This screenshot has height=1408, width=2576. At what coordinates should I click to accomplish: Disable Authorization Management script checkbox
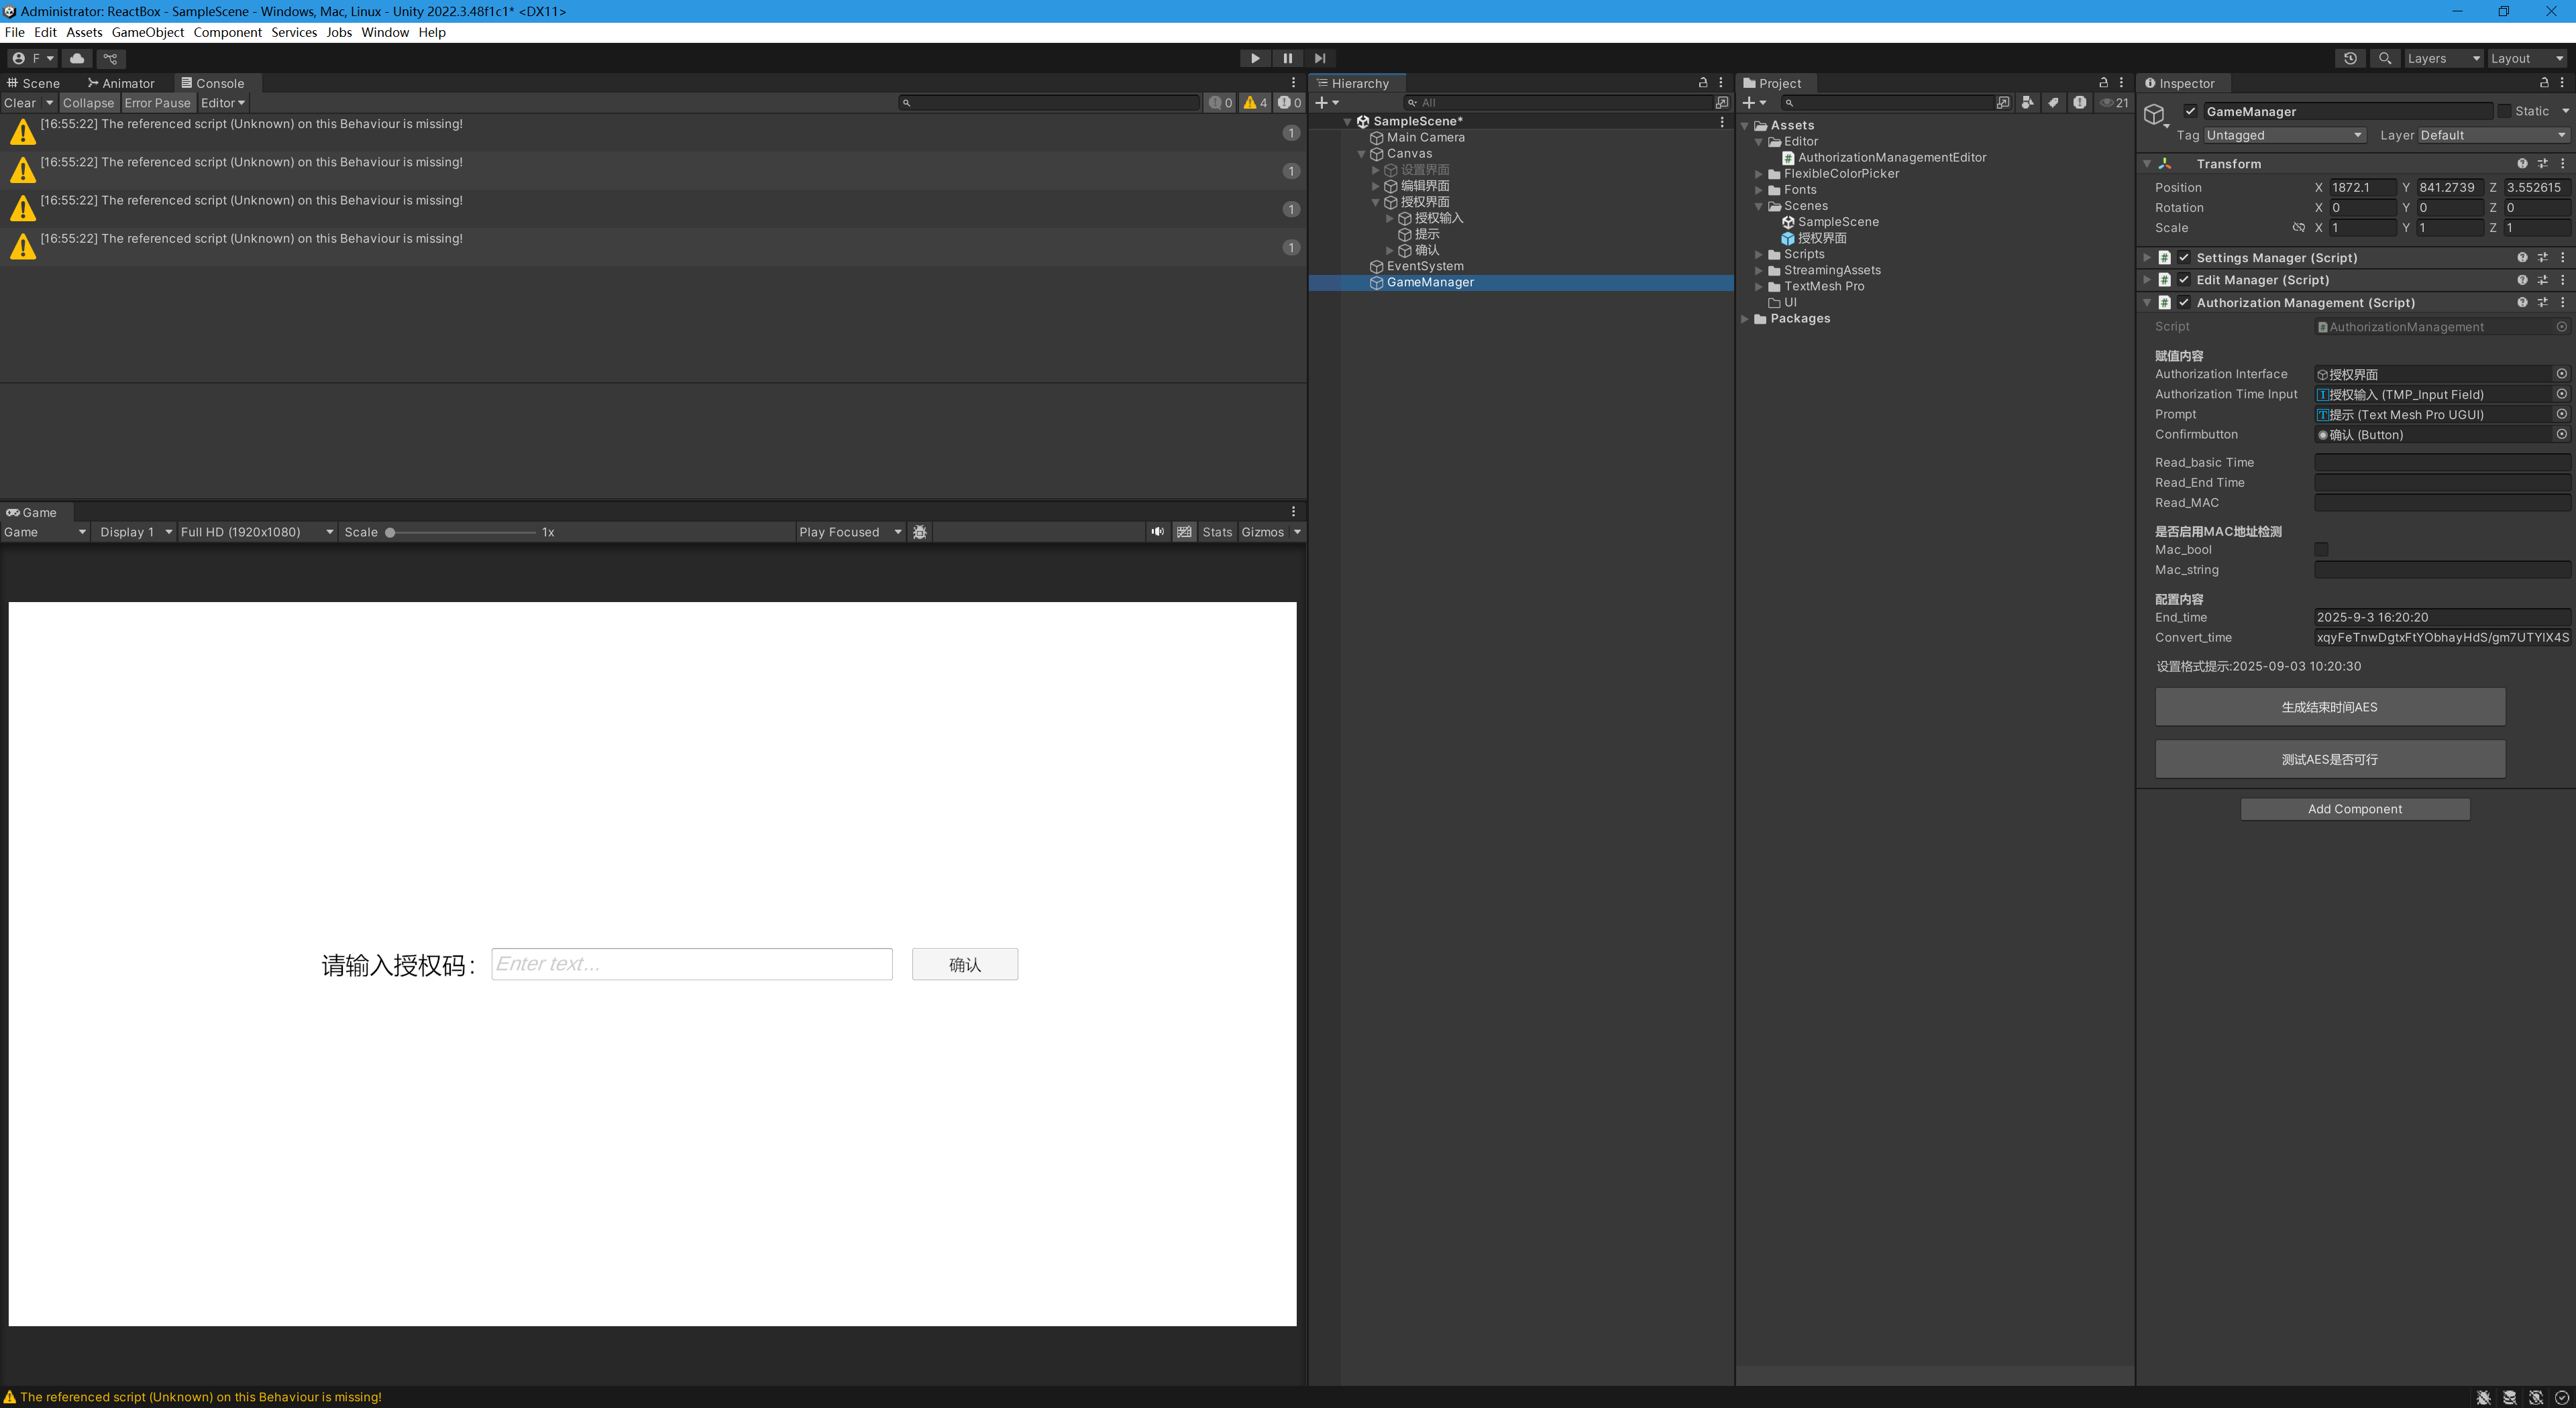tap(2184, 303)
